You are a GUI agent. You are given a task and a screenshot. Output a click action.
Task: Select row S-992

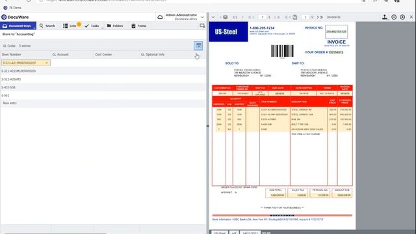[x=103, y=96]
